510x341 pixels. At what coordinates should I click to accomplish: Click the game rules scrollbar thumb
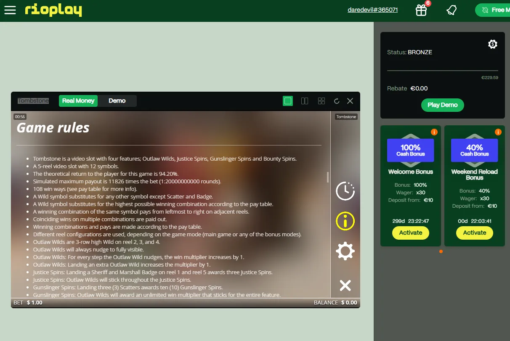328,177
